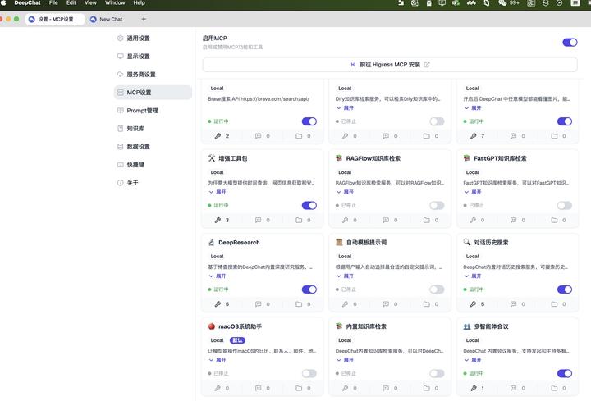The image size is (591, 401).
Task: Click the monitor icon next to 显示设置
Action: pyautogui.click(x=120, y=56)
